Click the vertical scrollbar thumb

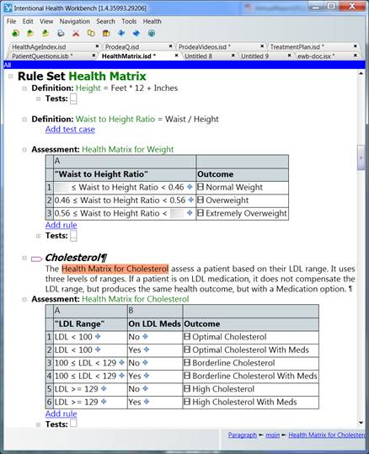click(x=361, y=158)
